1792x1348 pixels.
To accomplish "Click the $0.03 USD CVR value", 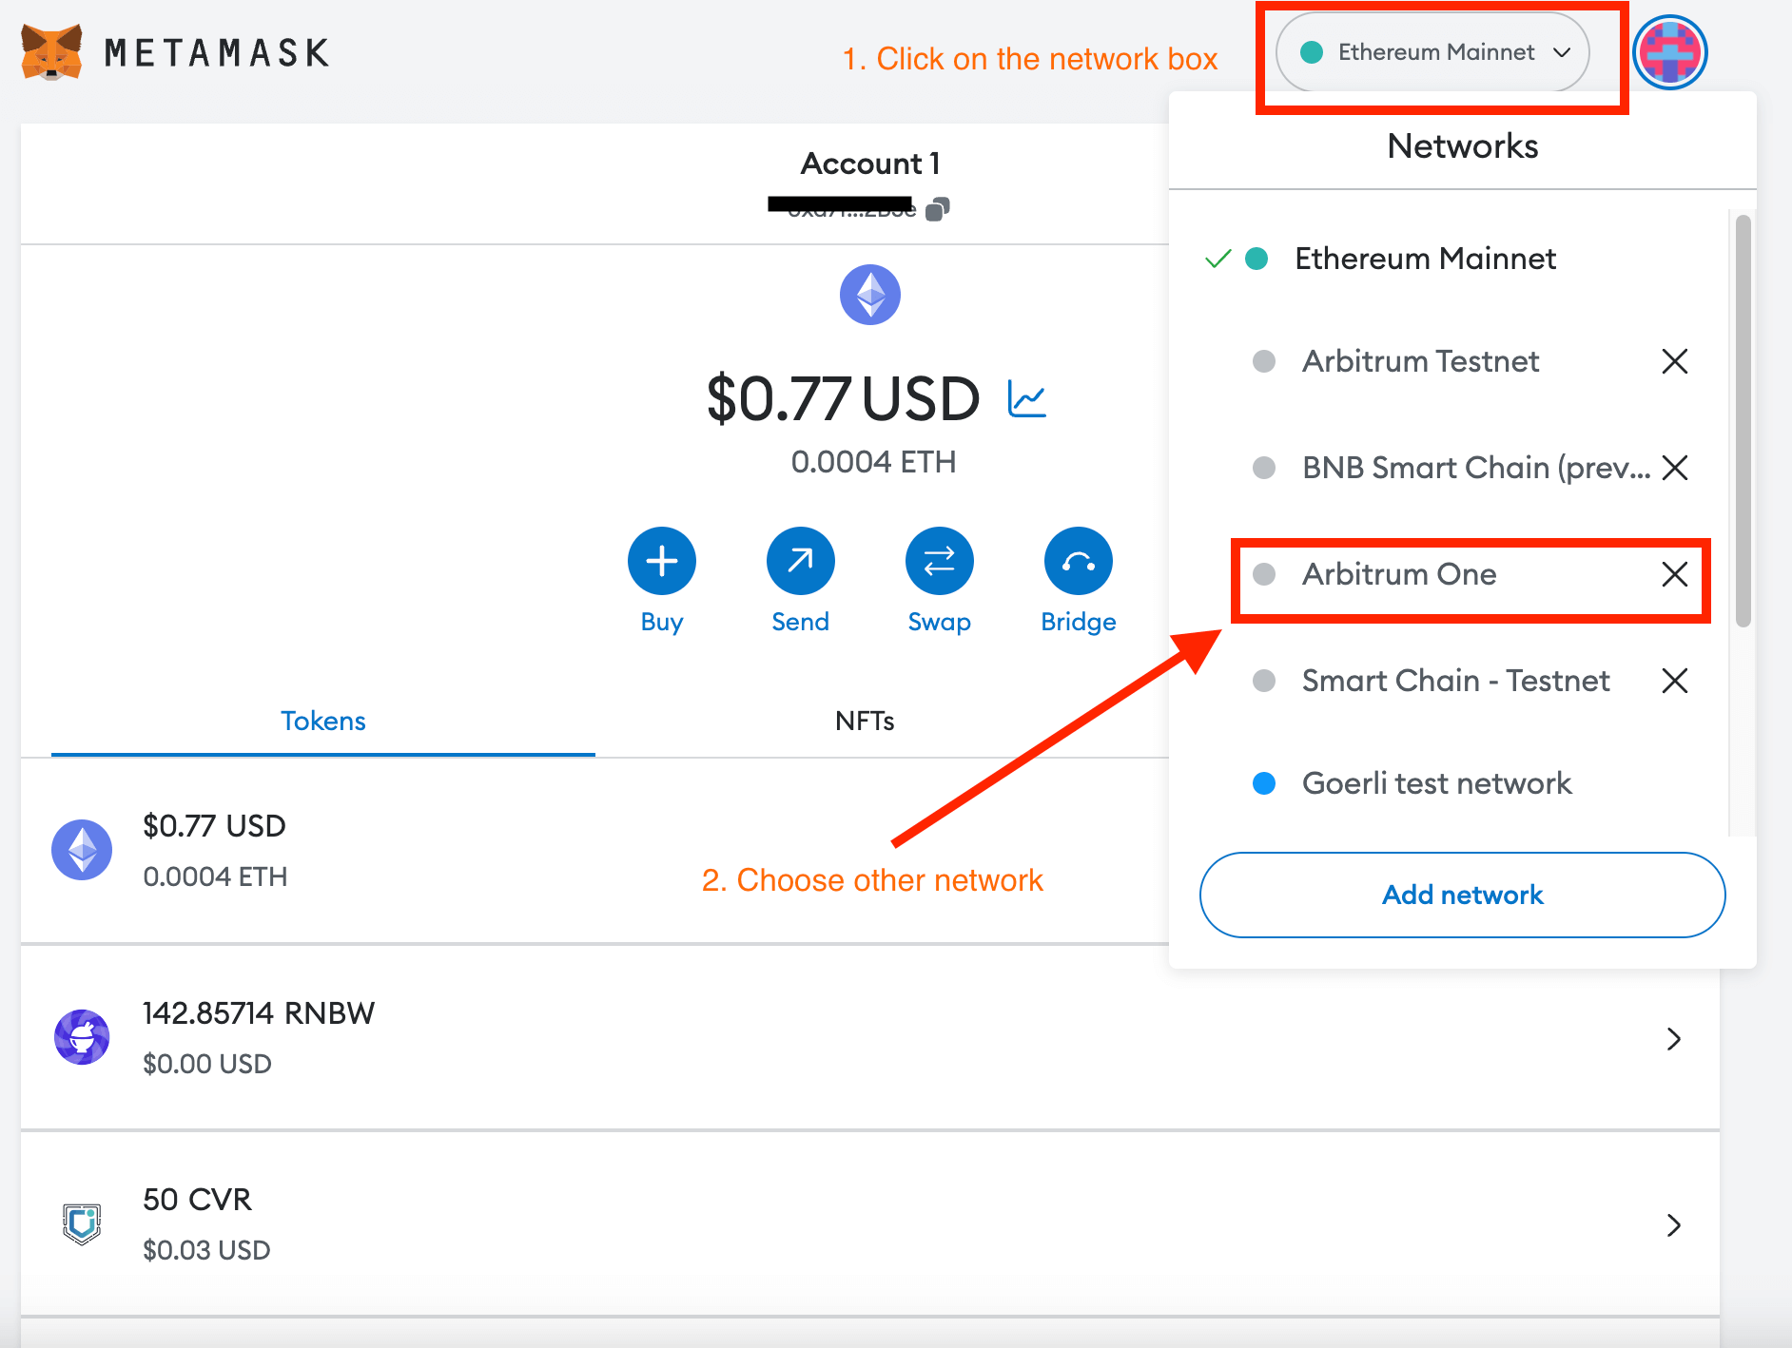I will [x=206, y=1250].
